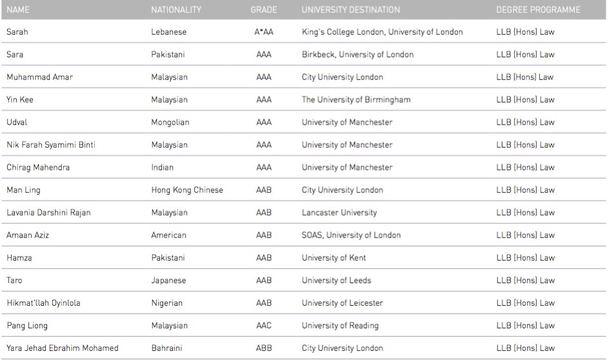Select SOAS, University of London entry
Screen dimensions: 609x360
351,235
